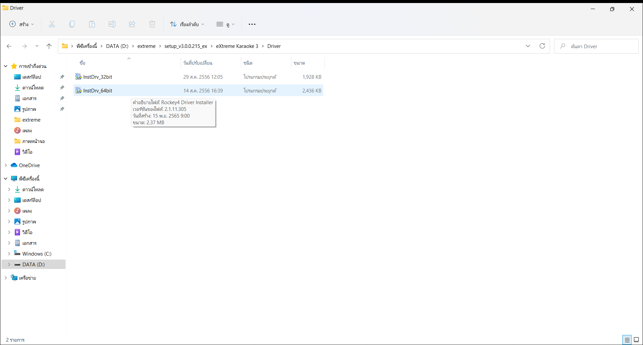This screenshot has height=345, width=643.
Task: Restore down the Driver window
Action: [x=612, y=9]
